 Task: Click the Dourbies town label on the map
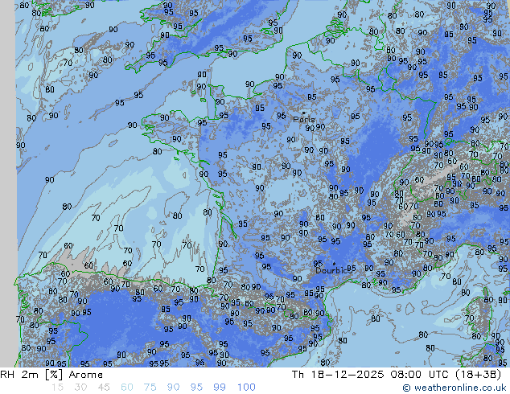pyautogui.click(x=331, y=270)
